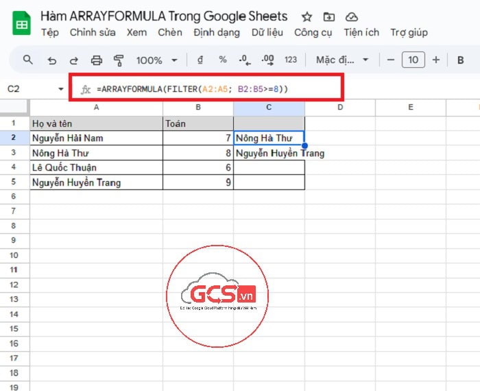Open the Mặc định font dropdown

click(342, 60)
